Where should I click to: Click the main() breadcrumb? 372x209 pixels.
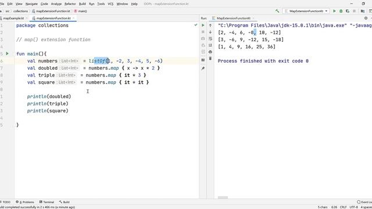tap(80, 11)
